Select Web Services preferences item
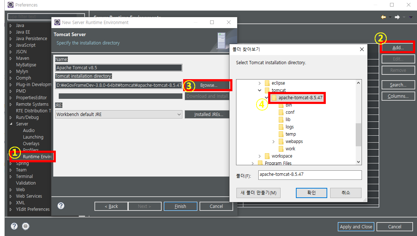 click(29, 196)
